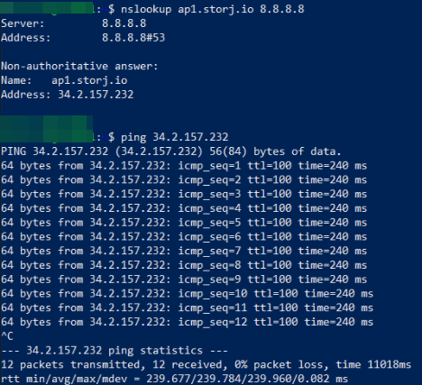422x385 pixels.
Task: Click the icmp_seq=12 ping reply line
Action: (x=187, y=322)
